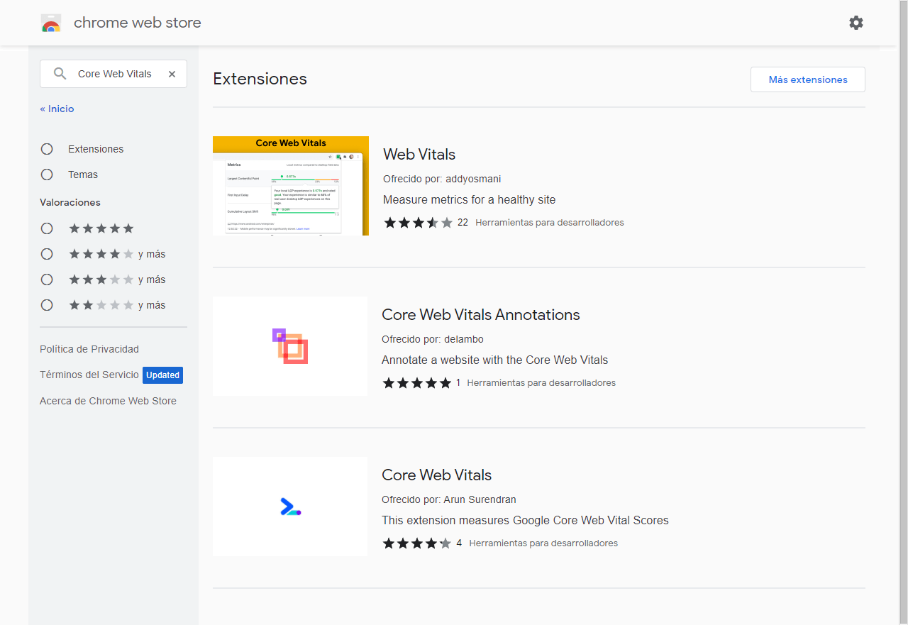Select the 4-star 'y más' rating filter

click(46, 253)
